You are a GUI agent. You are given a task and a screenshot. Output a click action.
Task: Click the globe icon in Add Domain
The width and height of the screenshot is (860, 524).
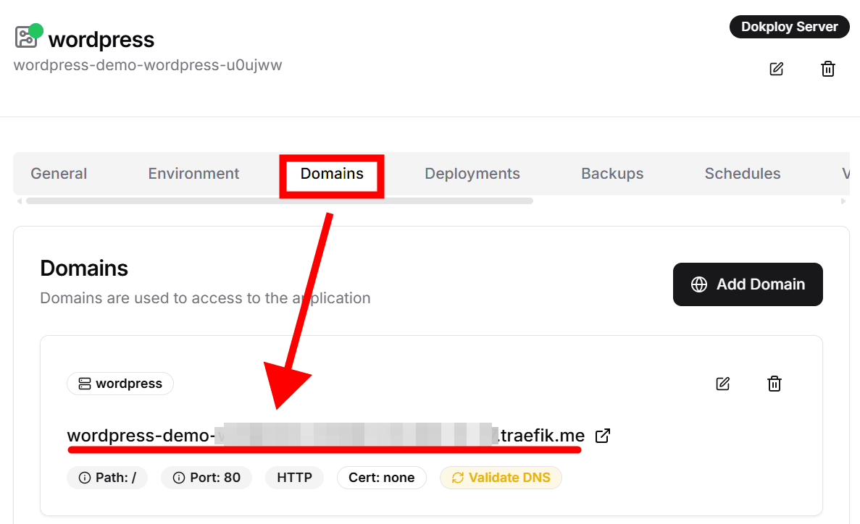[x=699, y=284]
